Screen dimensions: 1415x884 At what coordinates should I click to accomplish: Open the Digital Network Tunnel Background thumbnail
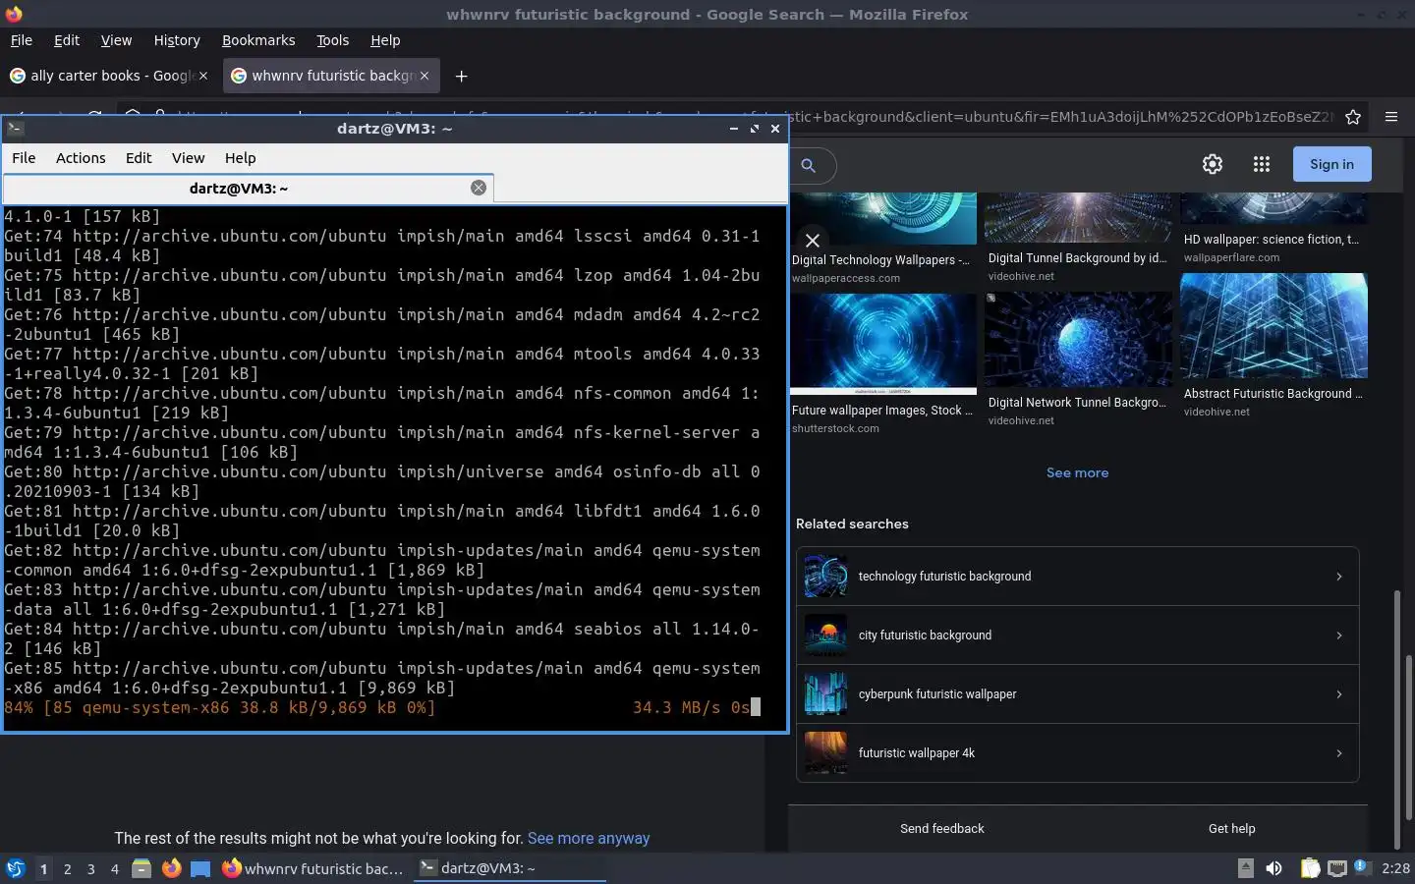1078,339
